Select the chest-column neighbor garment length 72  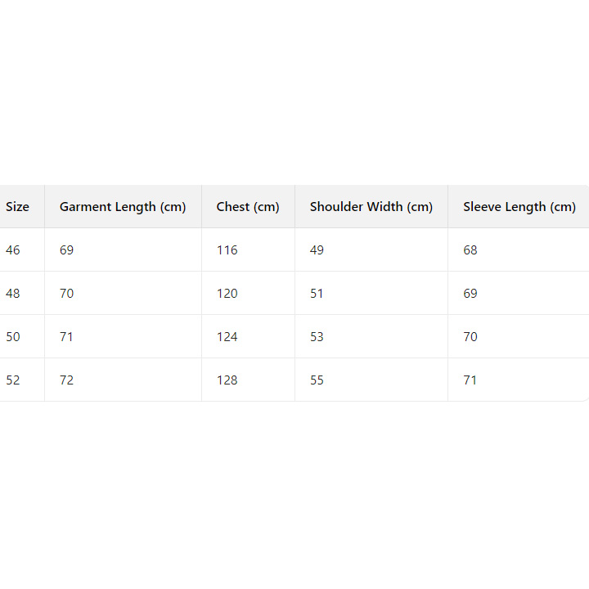coord(66,380)
